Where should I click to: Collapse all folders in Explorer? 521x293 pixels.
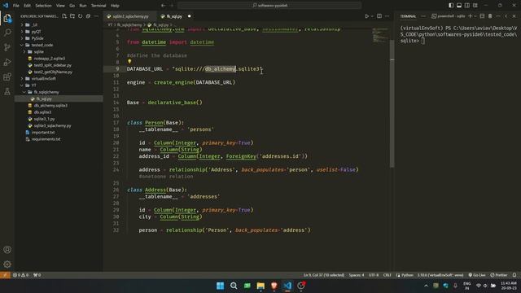tap(89, 16)
